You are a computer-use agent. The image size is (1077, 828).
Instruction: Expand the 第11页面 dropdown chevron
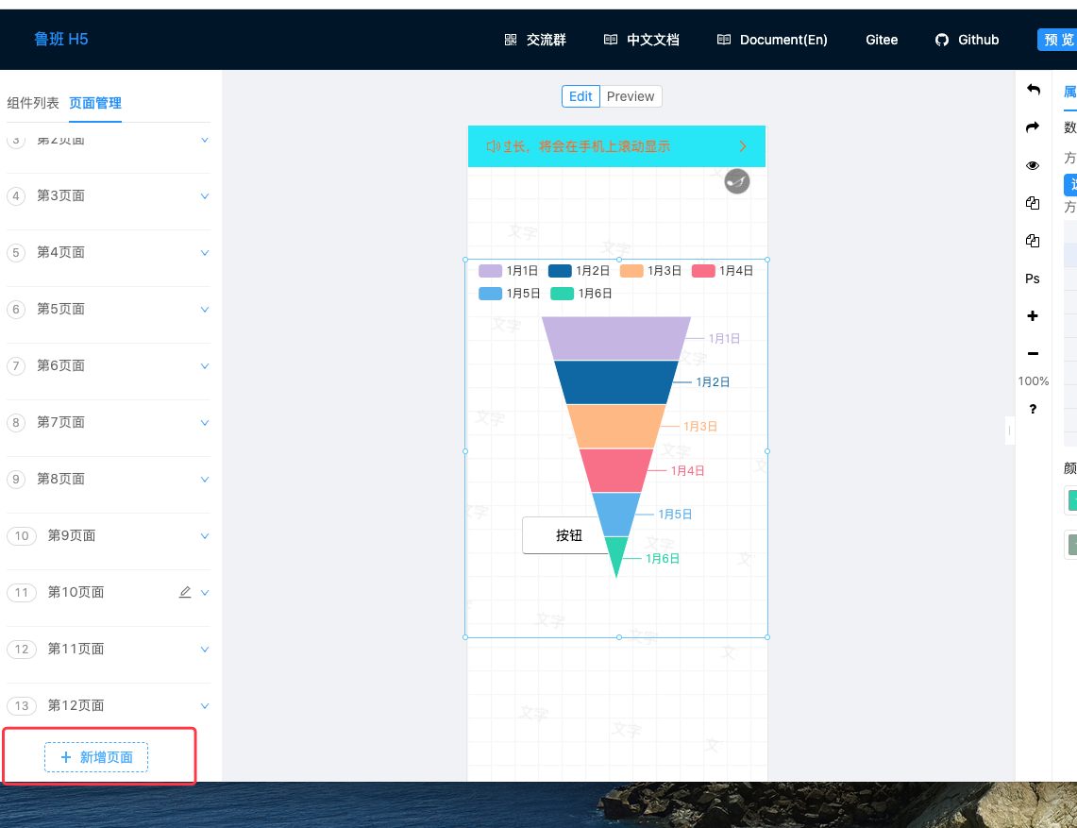pos(205,649)
